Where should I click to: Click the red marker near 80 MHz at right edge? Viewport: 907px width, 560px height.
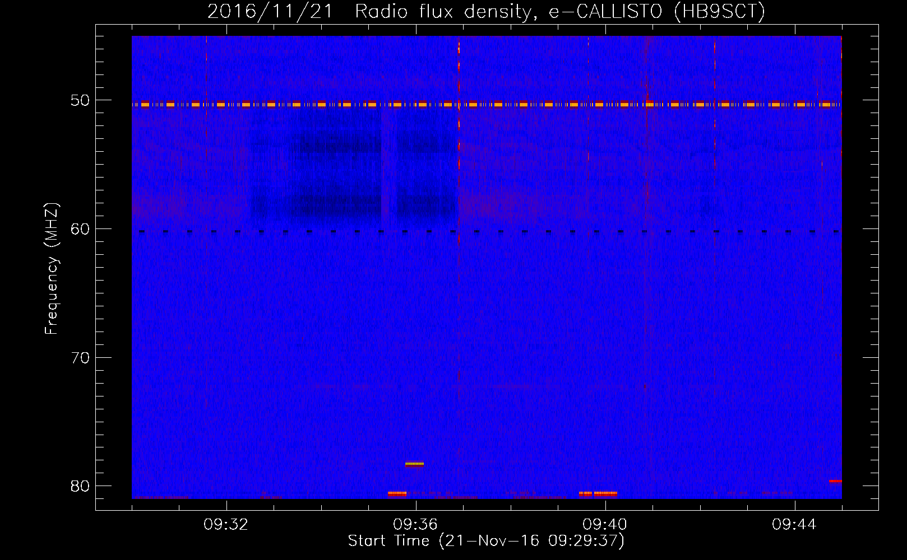click(835, 481)
